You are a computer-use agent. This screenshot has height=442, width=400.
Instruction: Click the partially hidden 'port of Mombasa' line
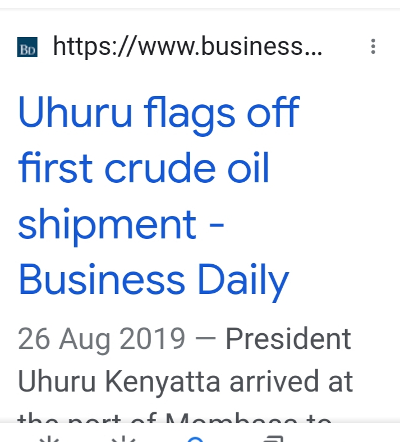point(174,417)
